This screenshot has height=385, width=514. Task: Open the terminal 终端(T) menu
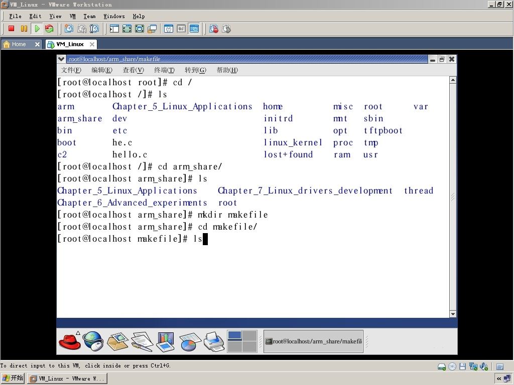pyautogui.click(x=164, y=70)
